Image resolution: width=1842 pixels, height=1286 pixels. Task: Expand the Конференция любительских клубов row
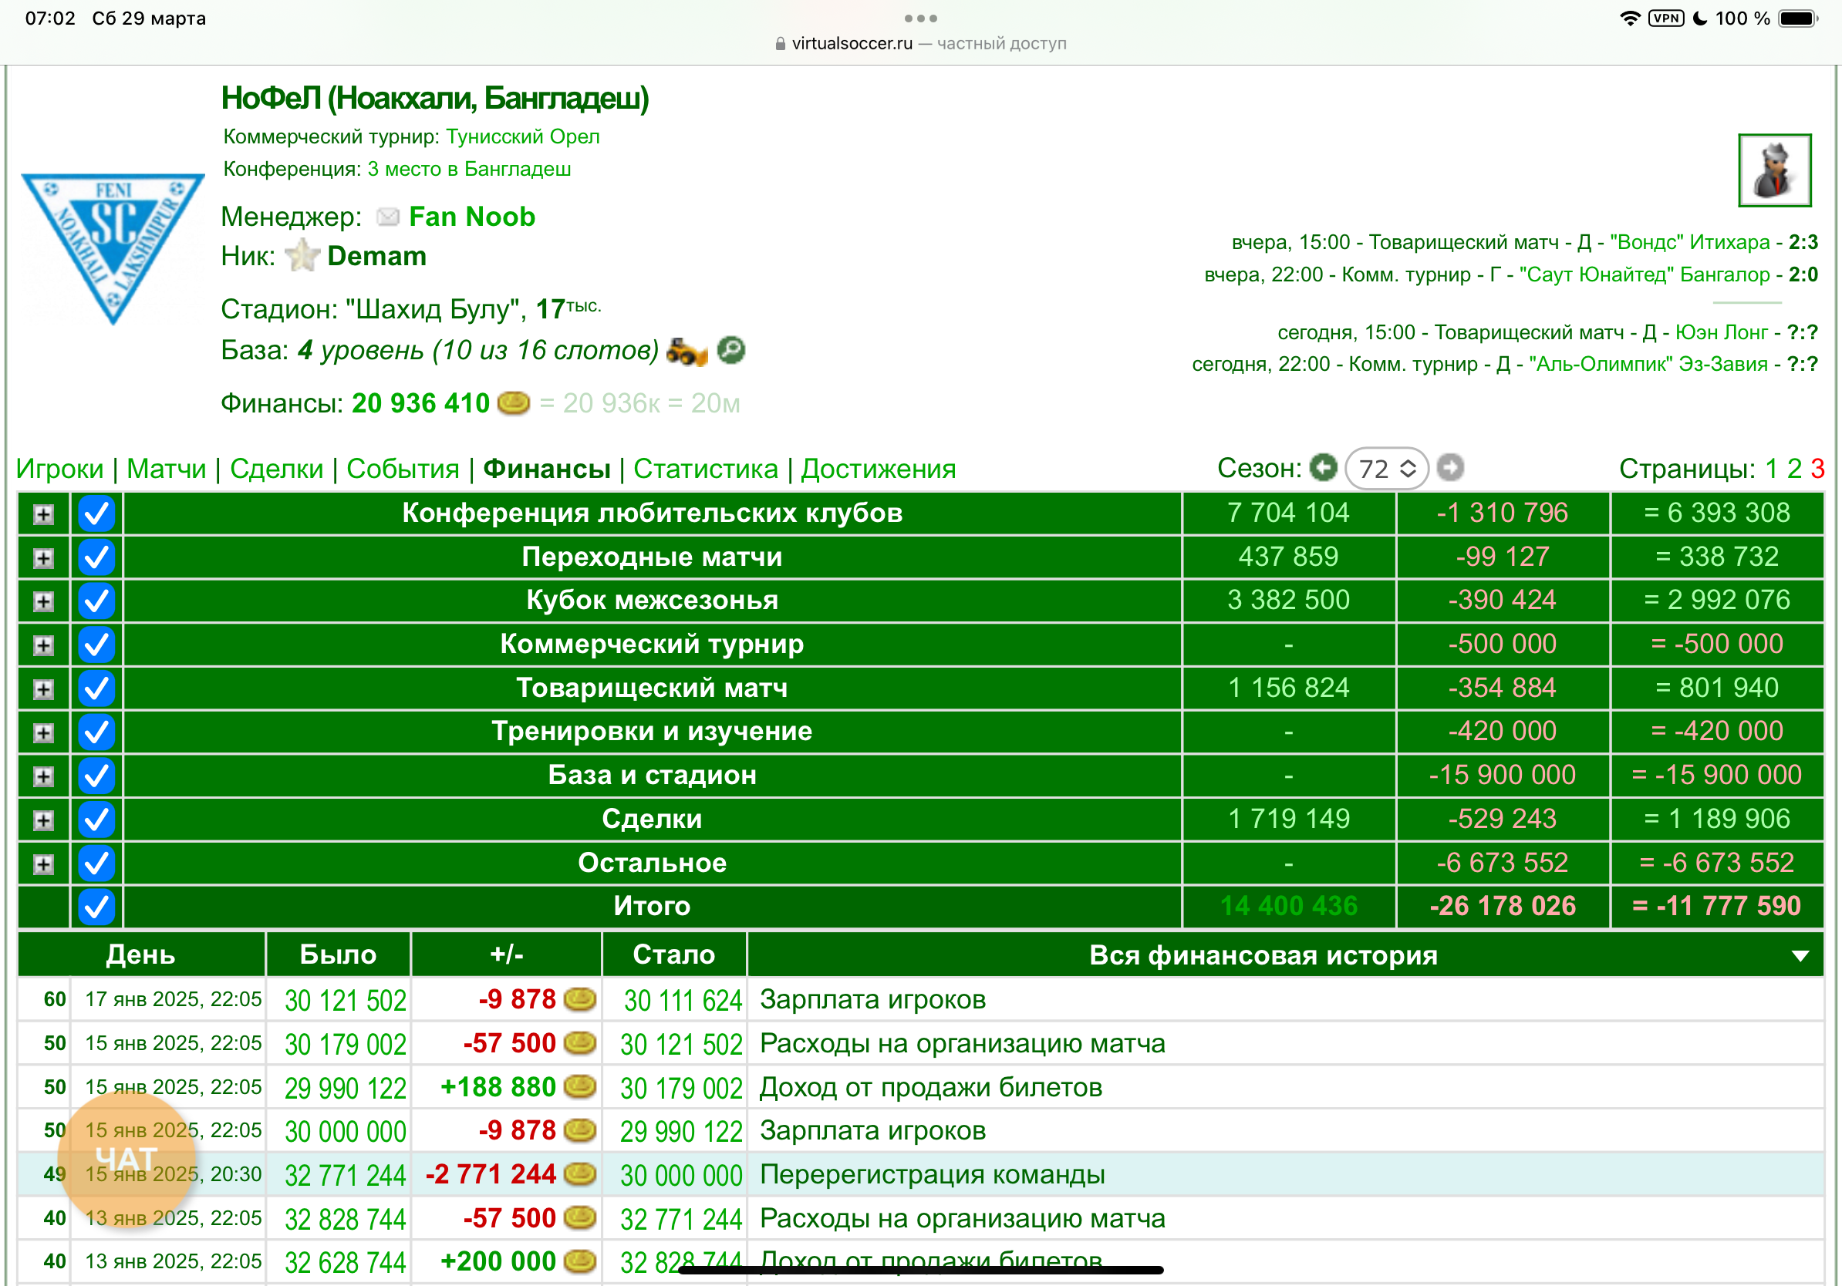43,515
